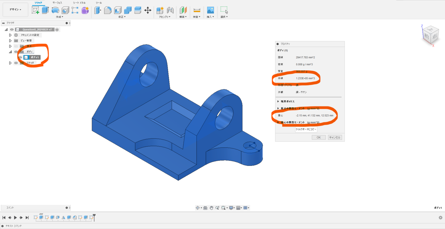The width and height of the screenshot is (445, 229).
Task: Open the 構築 dropdown menu
Action: [x=183, y=17]
